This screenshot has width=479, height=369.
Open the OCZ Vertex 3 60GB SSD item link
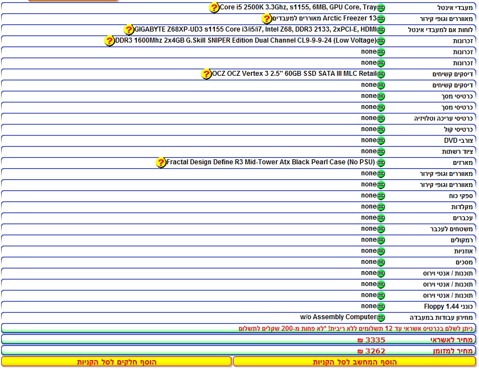(293, 74)
